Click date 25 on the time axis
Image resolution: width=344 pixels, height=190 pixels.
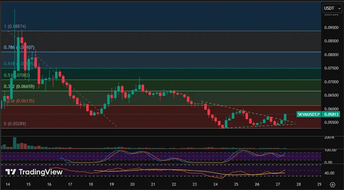[x=236, y=184]
